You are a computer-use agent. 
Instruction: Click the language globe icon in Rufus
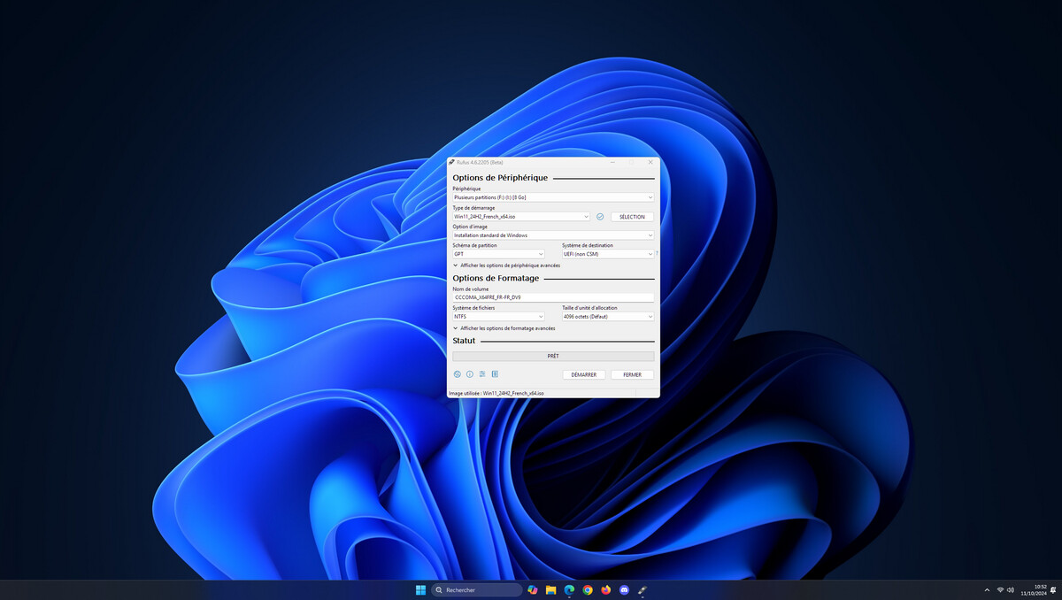point(458,374)
